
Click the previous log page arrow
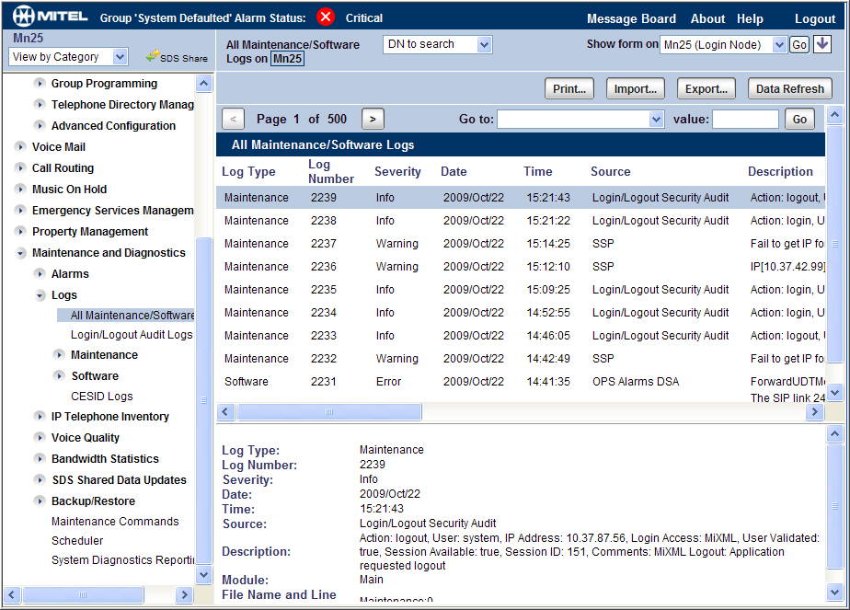(x=233, y=120)
